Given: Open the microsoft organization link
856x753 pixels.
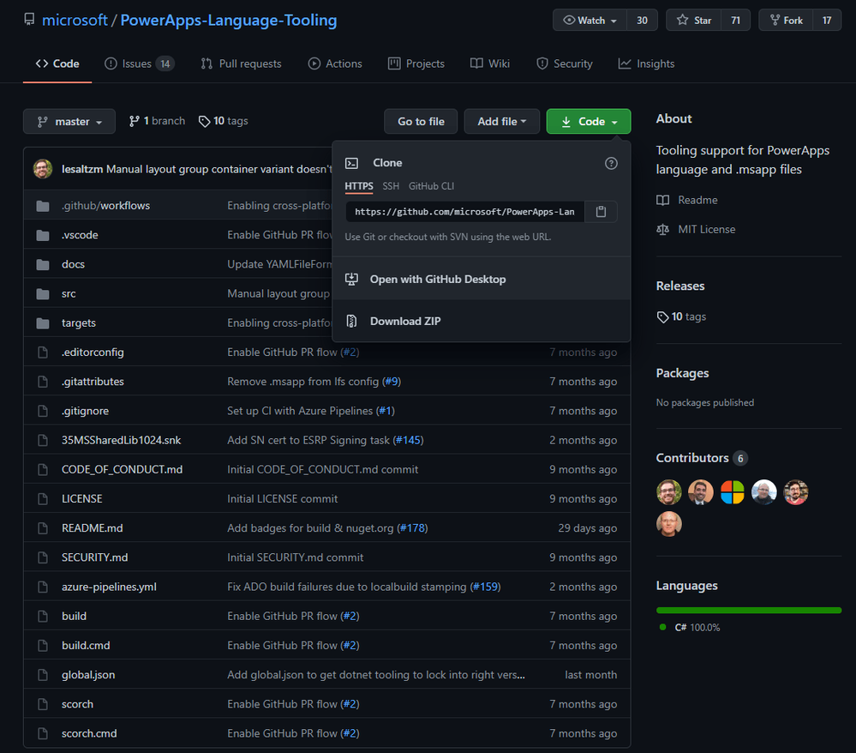Looking at the screenshot, I should click(x=75, y=21).
